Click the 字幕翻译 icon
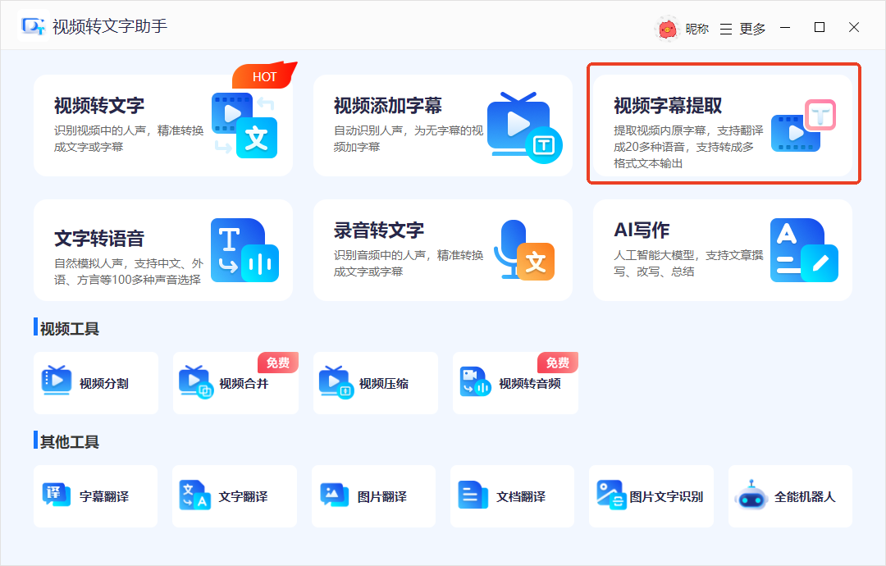The height and width of the screenshot is (566, 886). (x=57, y=495)
